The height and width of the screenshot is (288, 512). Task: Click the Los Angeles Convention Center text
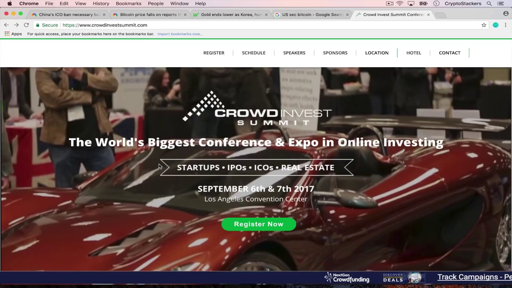pos(256,199)
